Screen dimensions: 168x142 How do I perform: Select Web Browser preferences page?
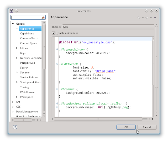[28, 92]
